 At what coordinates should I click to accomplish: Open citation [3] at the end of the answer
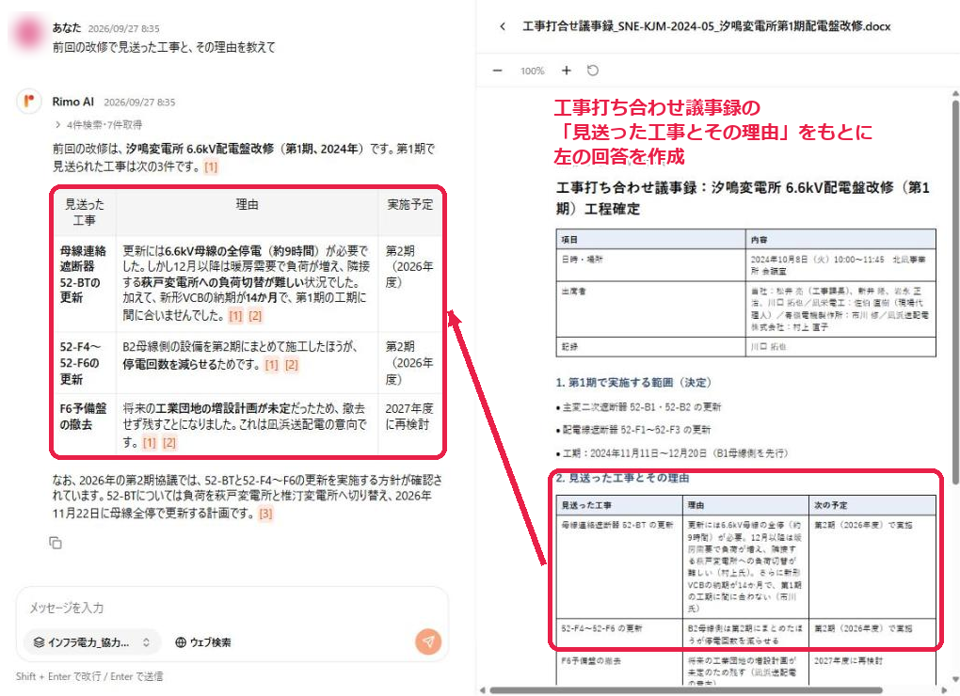coord(265,514)
